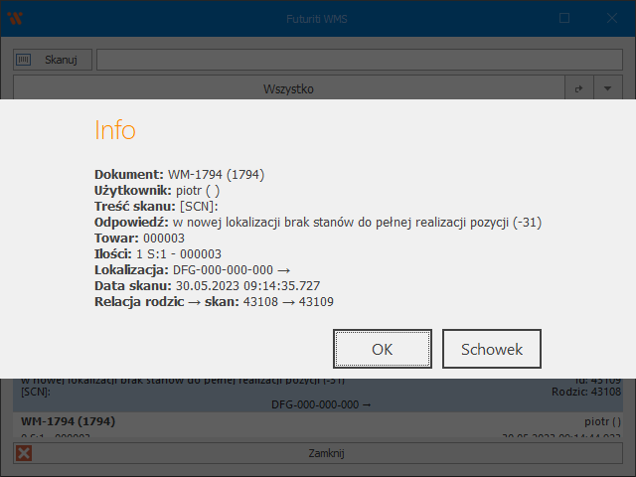The image size is (636, 477).
Task: Expand the dropdown arrow next to Wszystko
Action: click(x=607, y=89)
